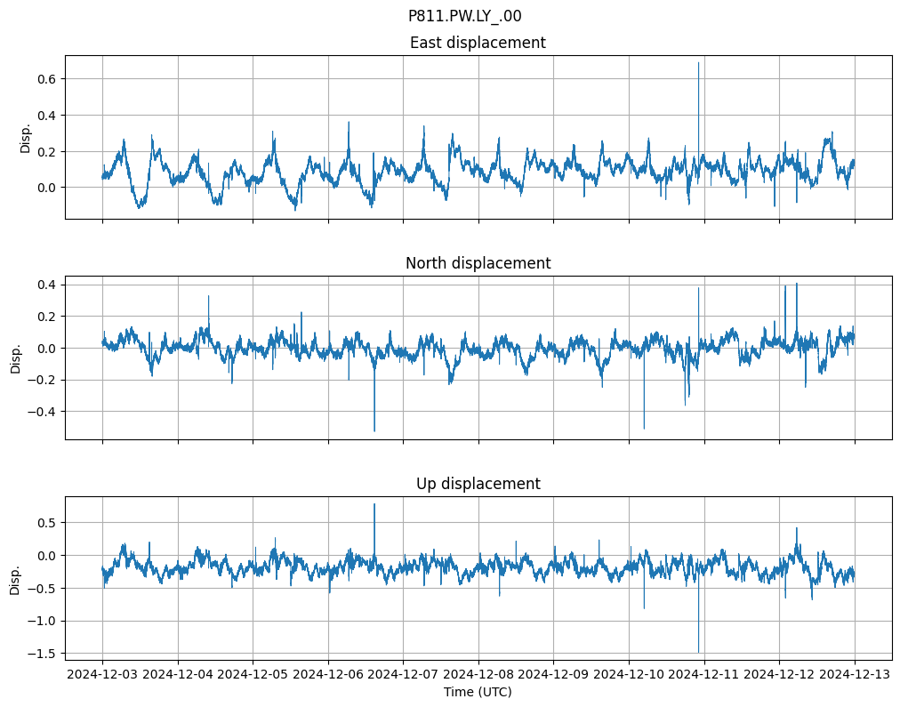This screenshot has height=707, width=900.
Task: Click the Time (UTC) axis label
Action: click(478, 692)
